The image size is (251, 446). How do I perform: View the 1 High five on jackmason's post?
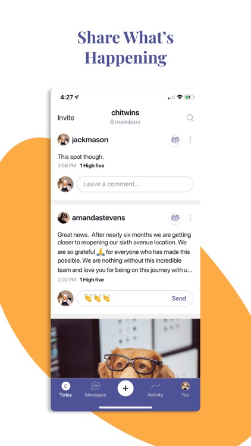tap(92, 165)
